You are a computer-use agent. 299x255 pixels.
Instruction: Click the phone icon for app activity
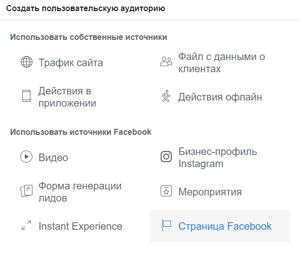tap(26, 96)
